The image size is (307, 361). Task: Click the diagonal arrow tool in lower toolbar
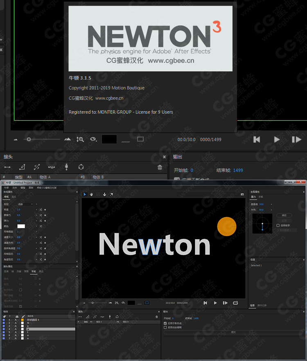[x=111, y=194]
